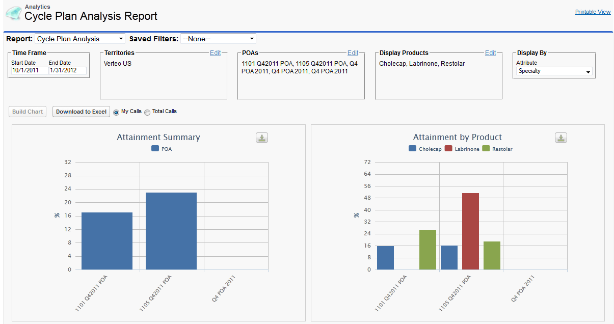Click the Start Date input field
Viewport: 614px width, 324px height.
[30, 70]
